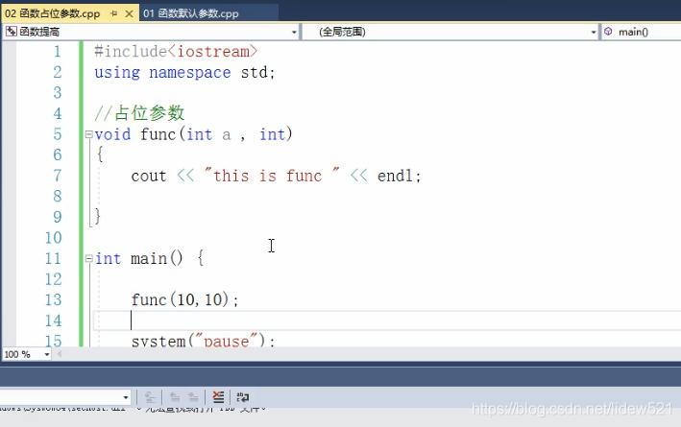
Task: Go to next message in output toolbar
Action: tap(193, 397)
